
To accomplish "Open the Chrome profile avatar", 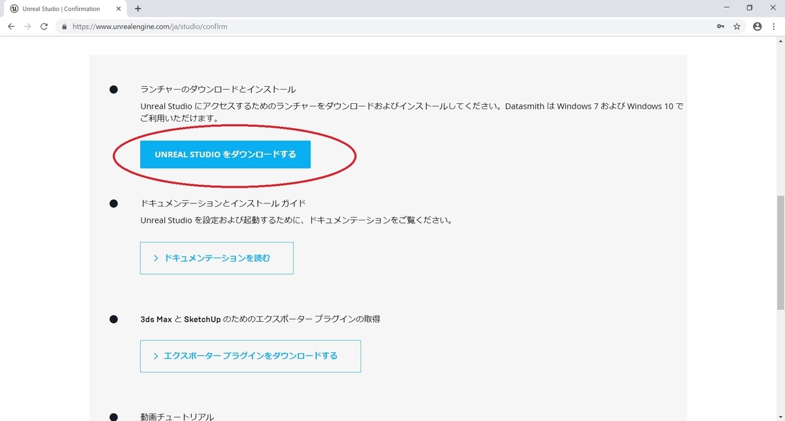I will coord(757,26).
